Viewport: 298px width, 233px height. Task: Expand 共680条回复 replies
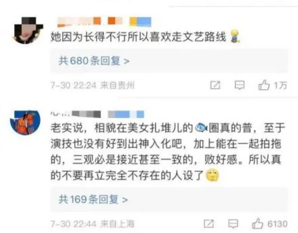click(94, 61)
